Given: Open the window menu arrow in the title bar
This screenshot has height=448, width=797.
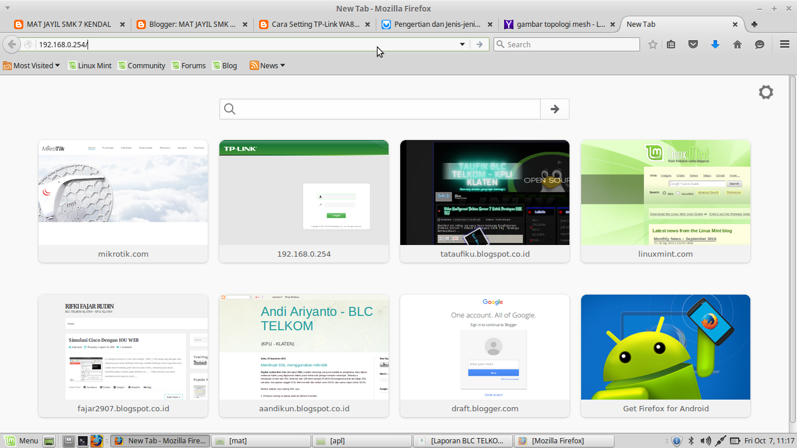Looking at the screenshot, I should (x=7, y=8).
